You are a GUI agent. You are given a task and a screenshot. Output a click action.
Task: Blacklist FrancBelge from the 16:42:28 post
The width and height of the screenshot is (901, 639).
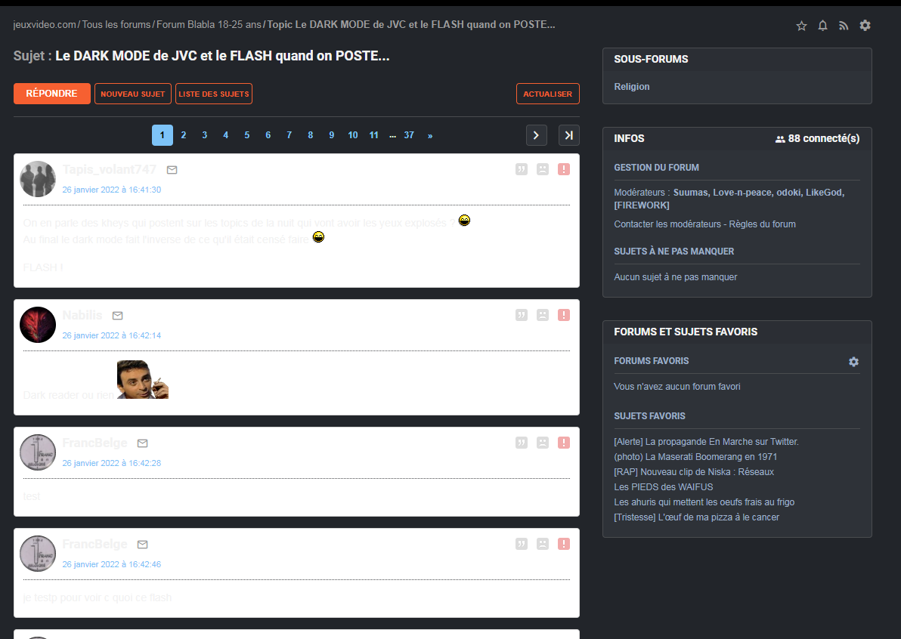click(543, 443)
